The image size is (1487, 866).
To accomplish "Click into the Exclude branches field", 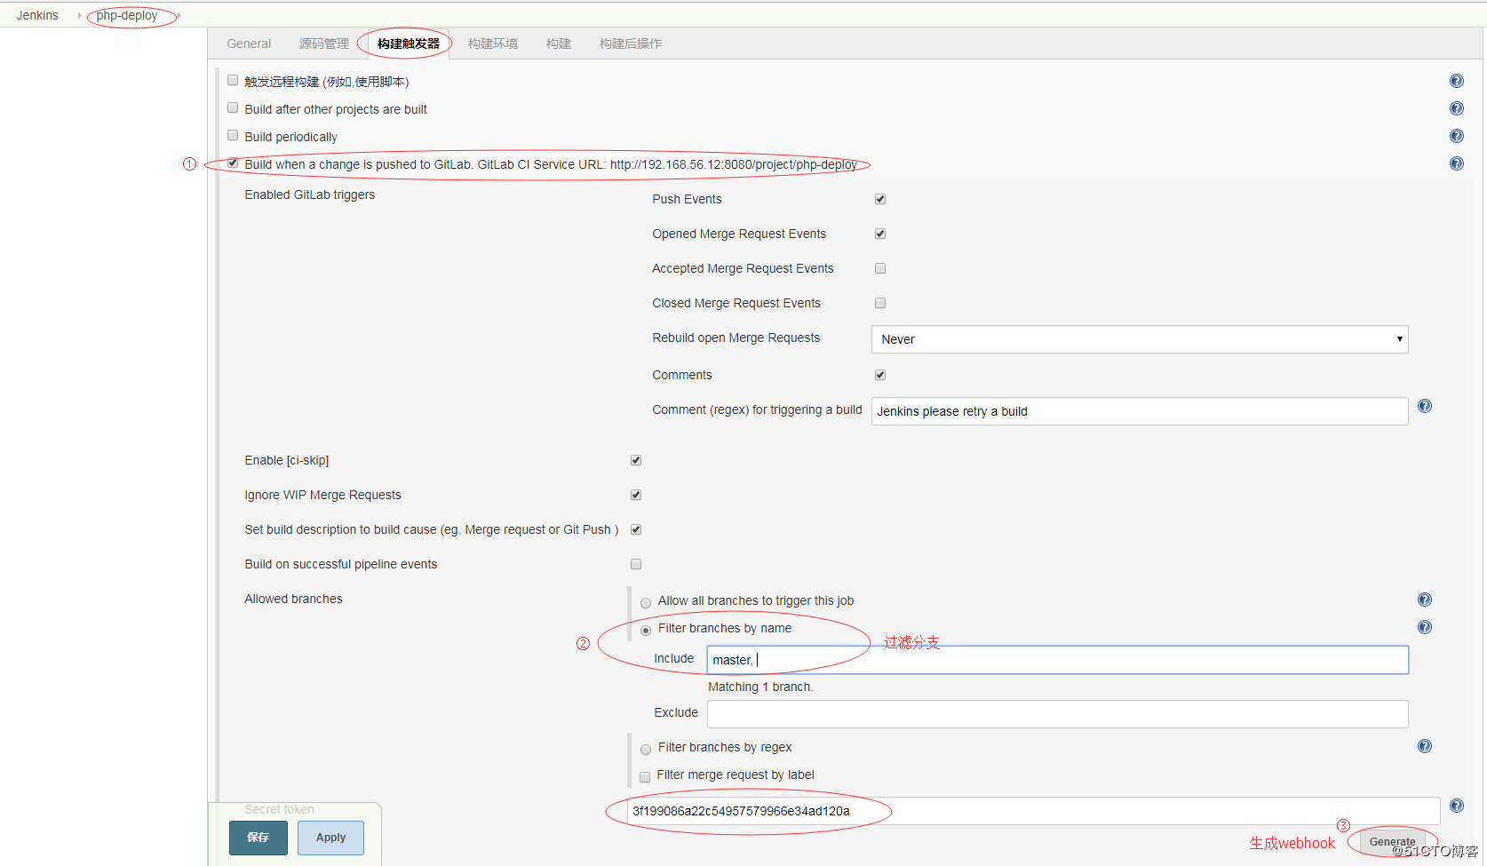I will 1057,714.
